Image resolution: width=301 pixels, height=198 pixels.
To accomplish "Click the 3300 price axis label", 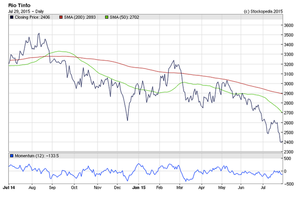I will 288,54.
